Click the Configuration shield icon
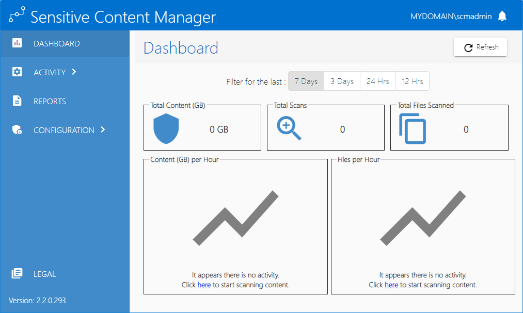 click(17, 129)
